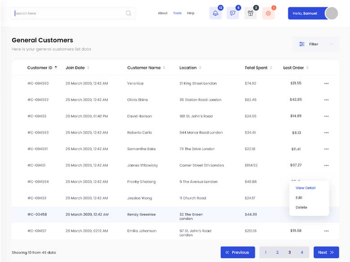Image resolution: width=350 pixels, height=262 pixels.
Task: Sort by Customer ID column arrow
Action: (56, 68)
